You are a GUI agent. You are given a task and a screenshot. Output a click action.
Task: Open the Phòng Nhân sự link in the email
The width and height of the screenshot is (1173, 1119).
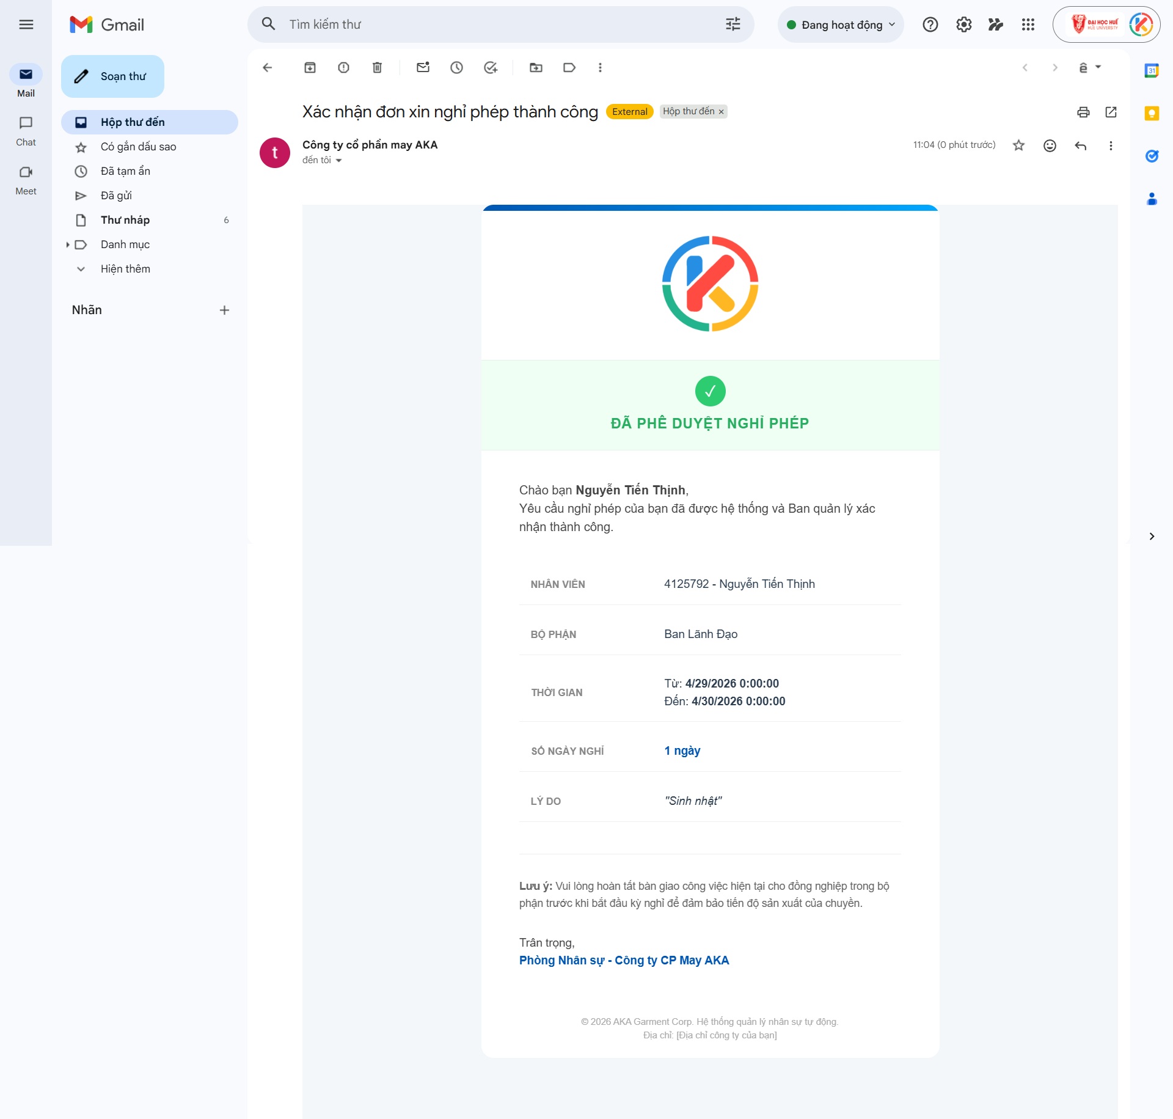tap(624, 960)
